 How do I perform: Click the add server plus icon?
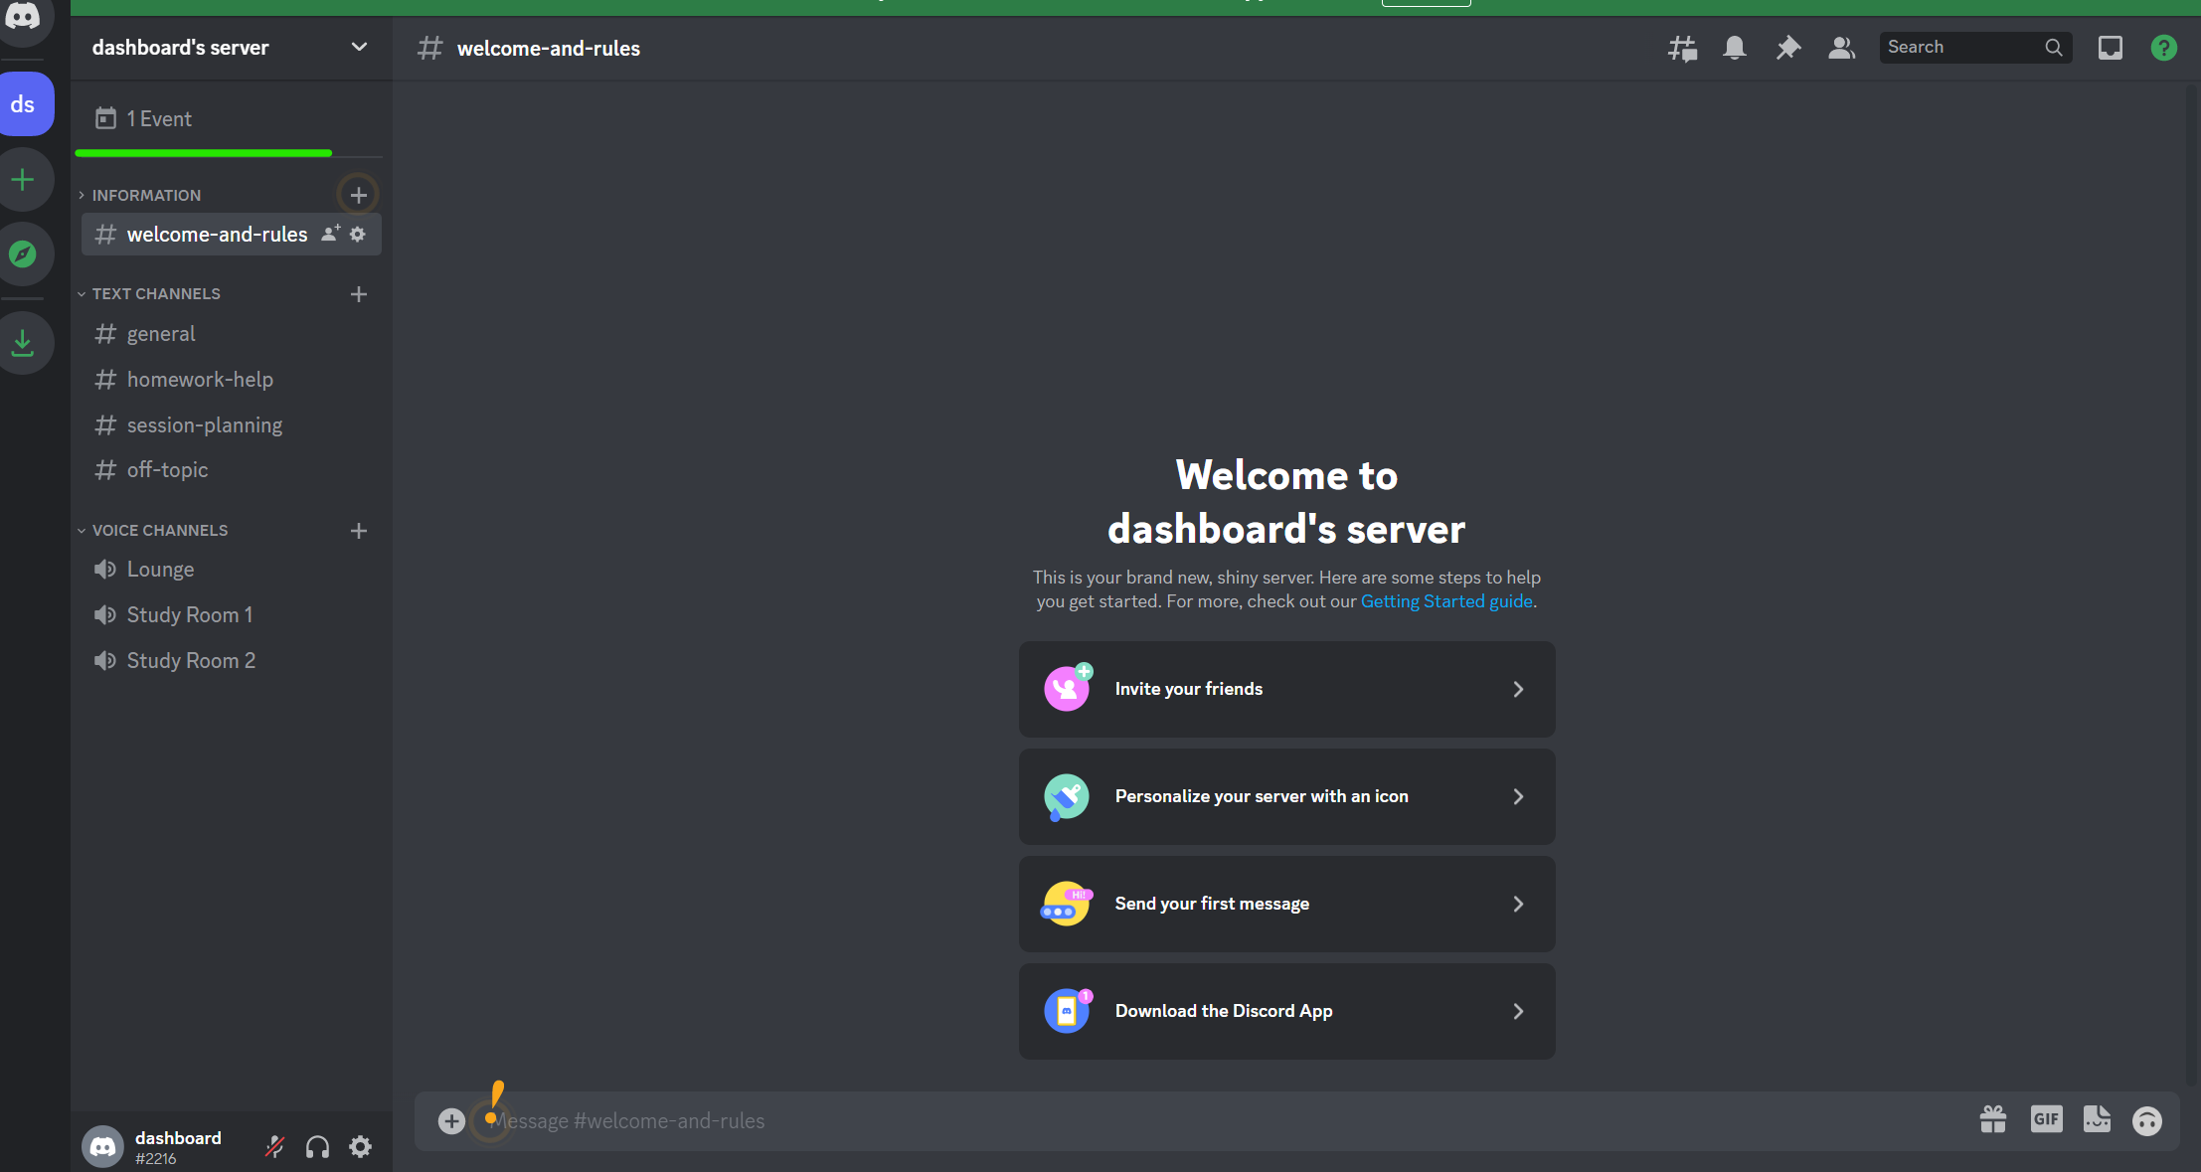(x=22, y=179)
